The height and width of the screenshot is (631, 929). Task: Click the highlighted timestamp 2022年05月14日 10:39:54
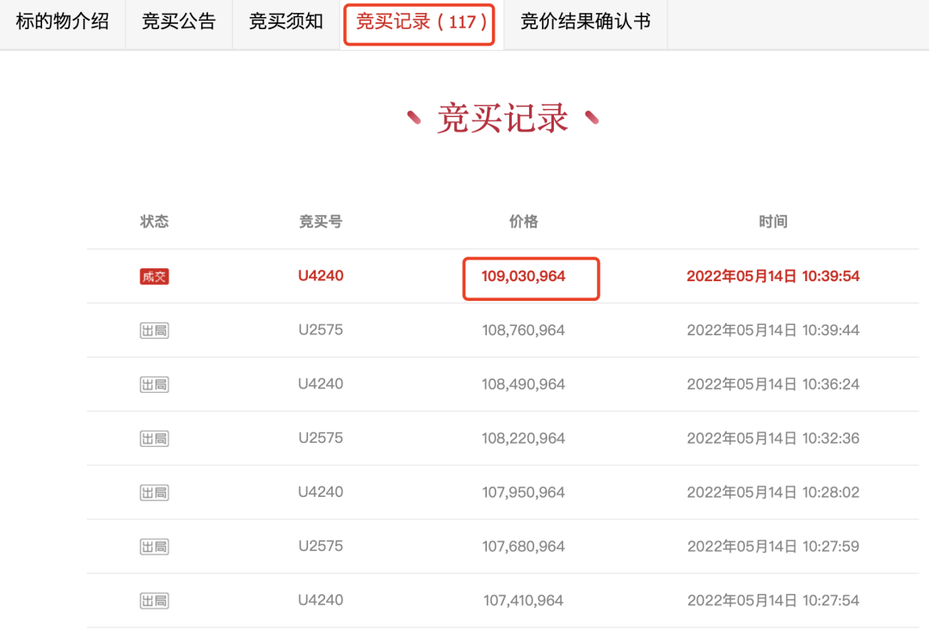click(x=772, y=276)
